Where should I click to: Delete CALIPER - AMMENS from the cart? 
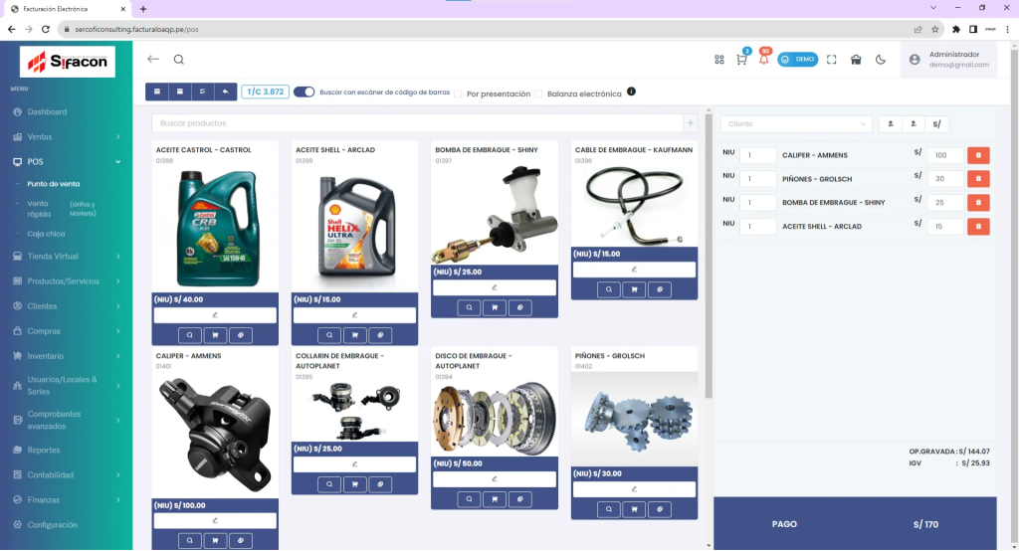(x=978, y=155)
